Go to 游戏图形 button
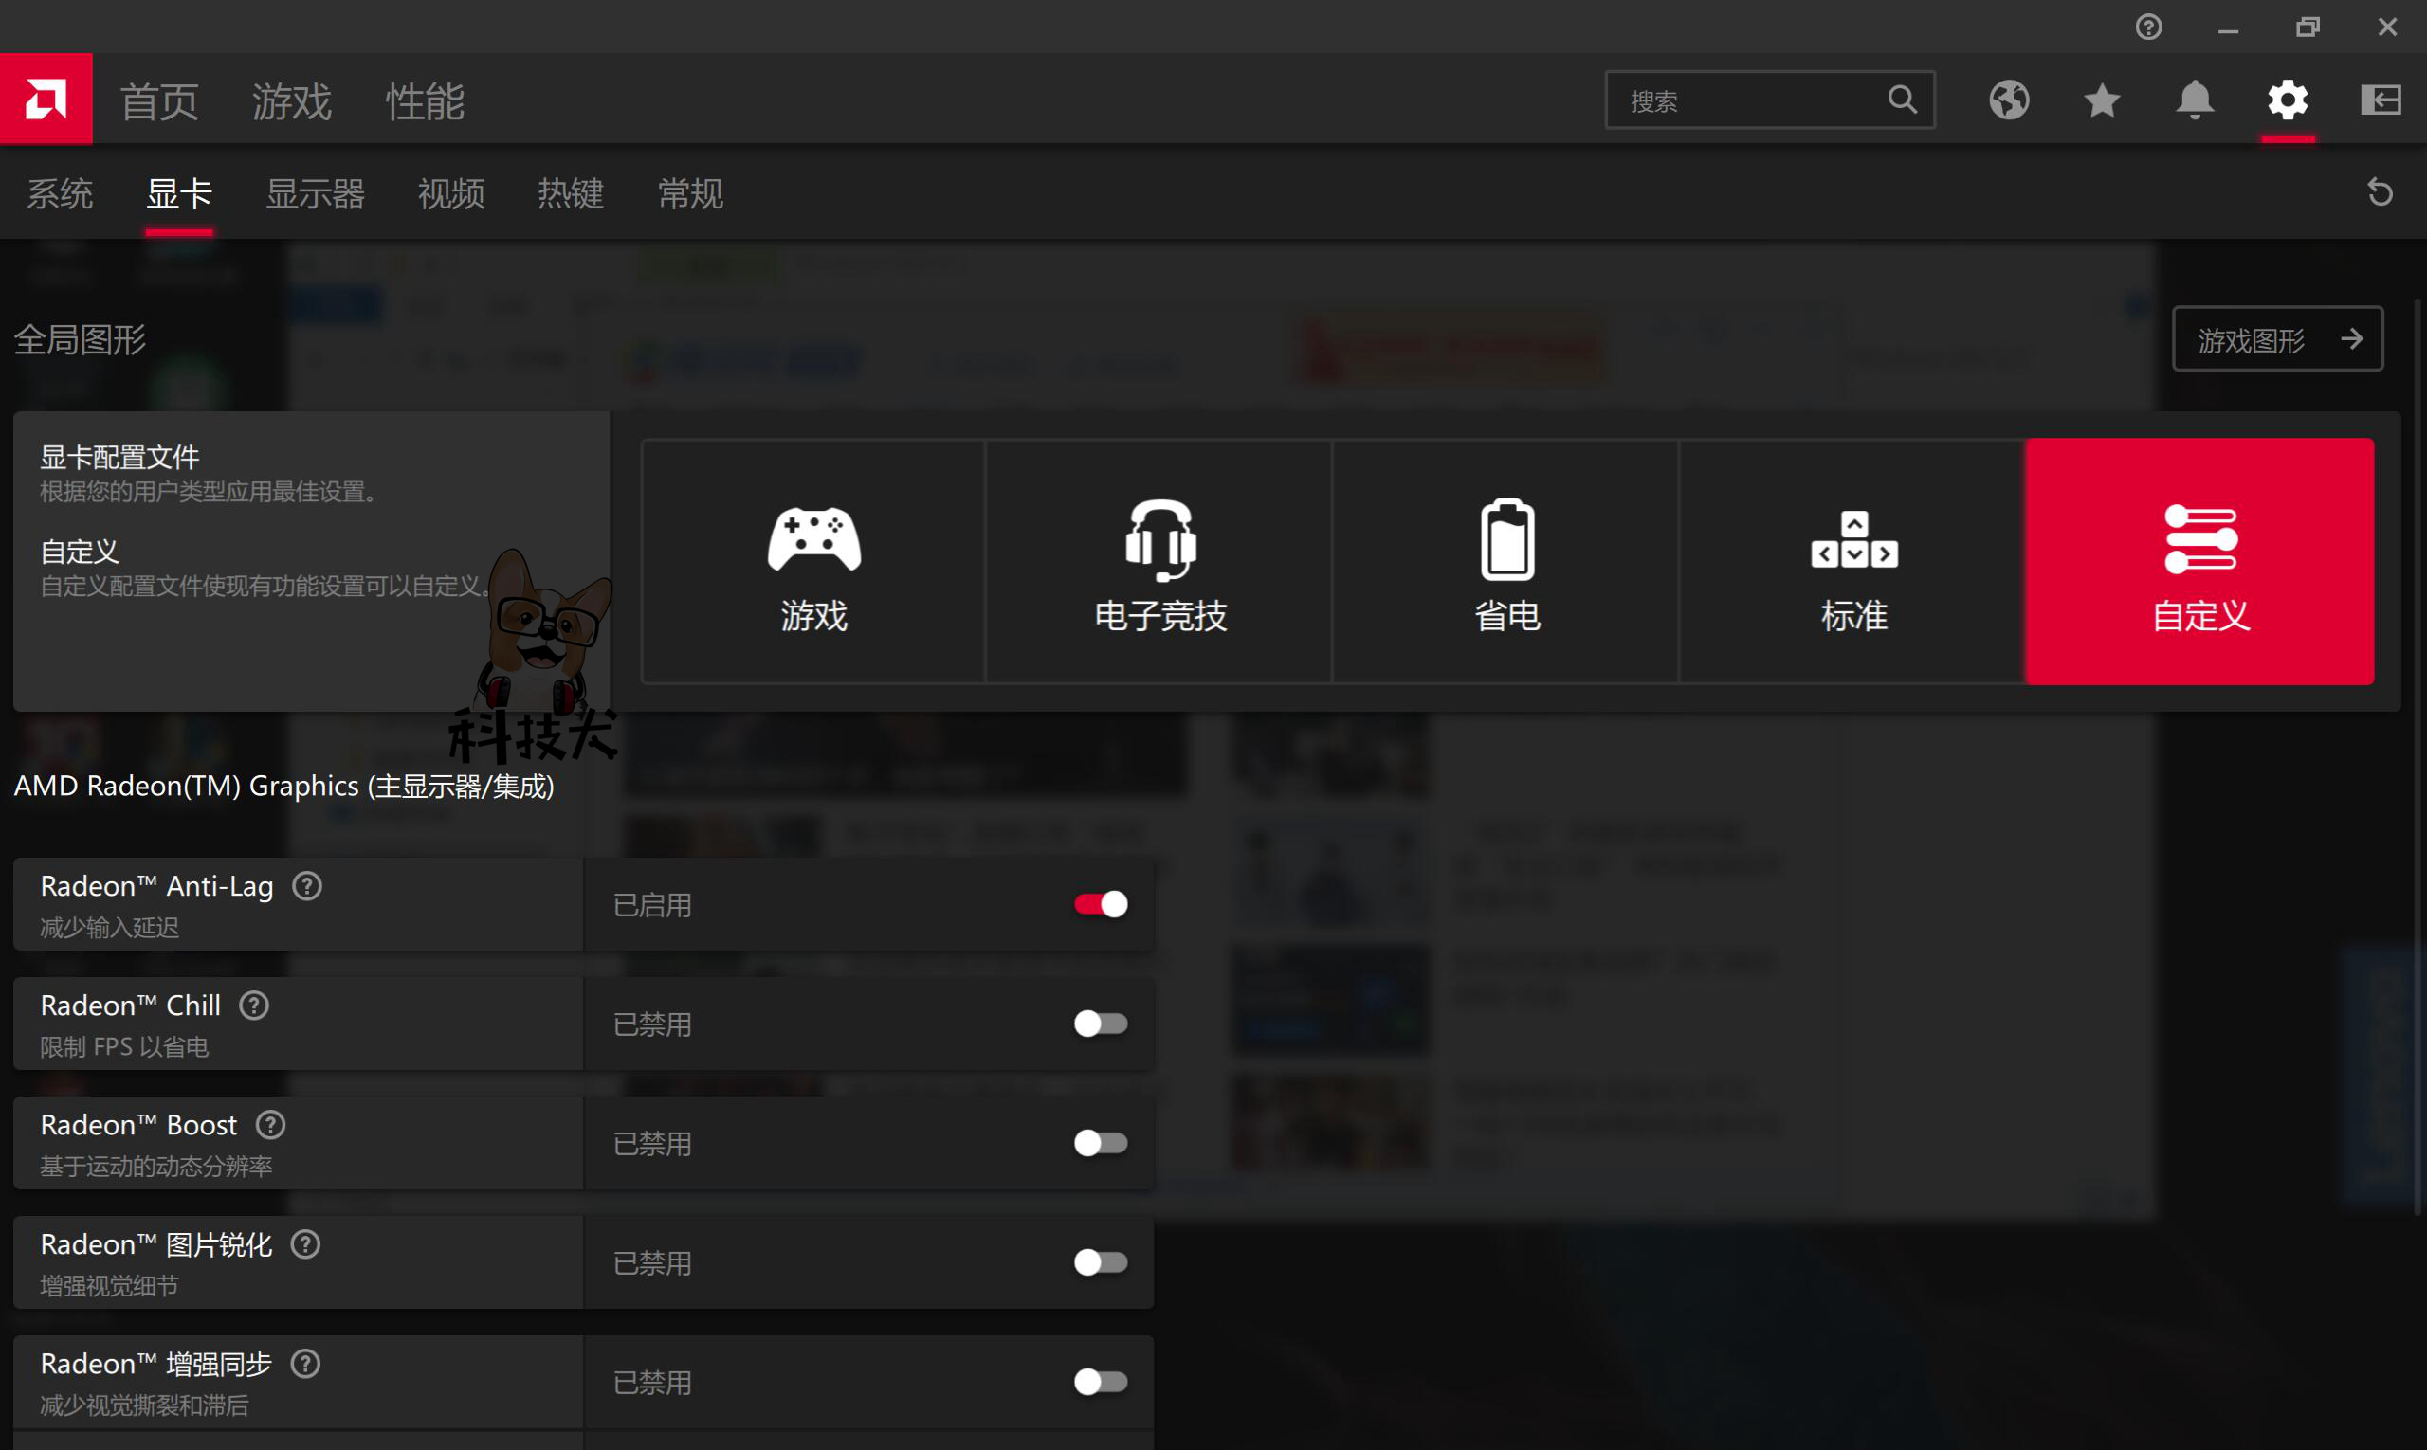This screenshot has height=1450, width=2427. coord(2276,339)
